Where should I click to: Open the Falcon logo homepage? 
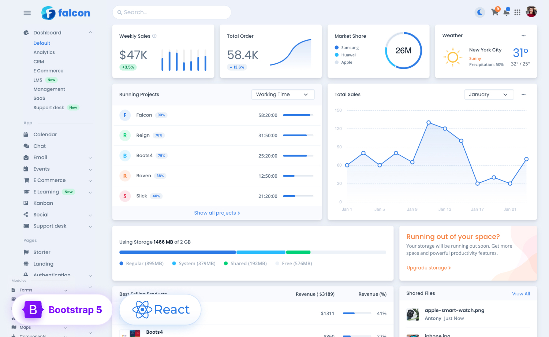point(66,12)
